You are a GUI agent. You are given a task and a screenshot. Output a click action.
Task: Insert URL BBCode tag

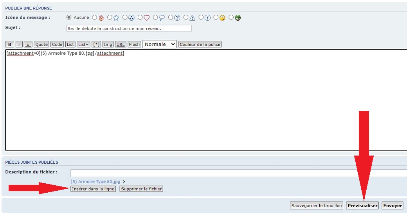pos(121,45)
